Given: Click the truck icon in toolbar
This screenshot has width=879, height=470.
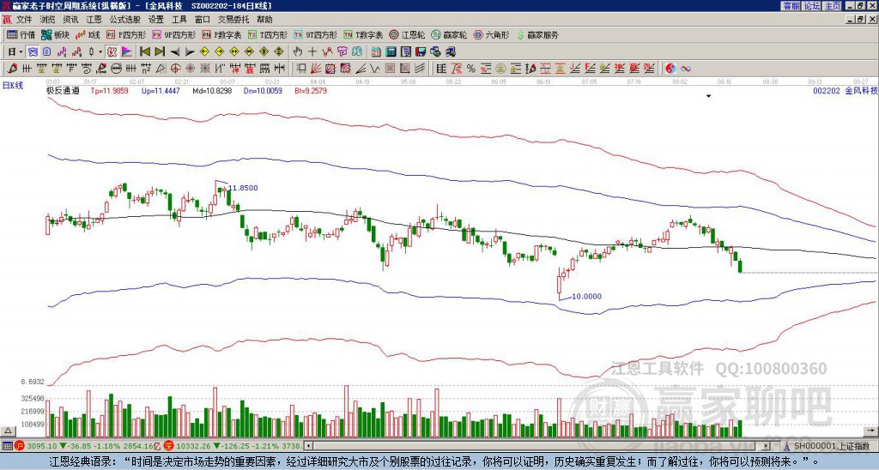Looking at the screenshot, I should click(450, 52).
